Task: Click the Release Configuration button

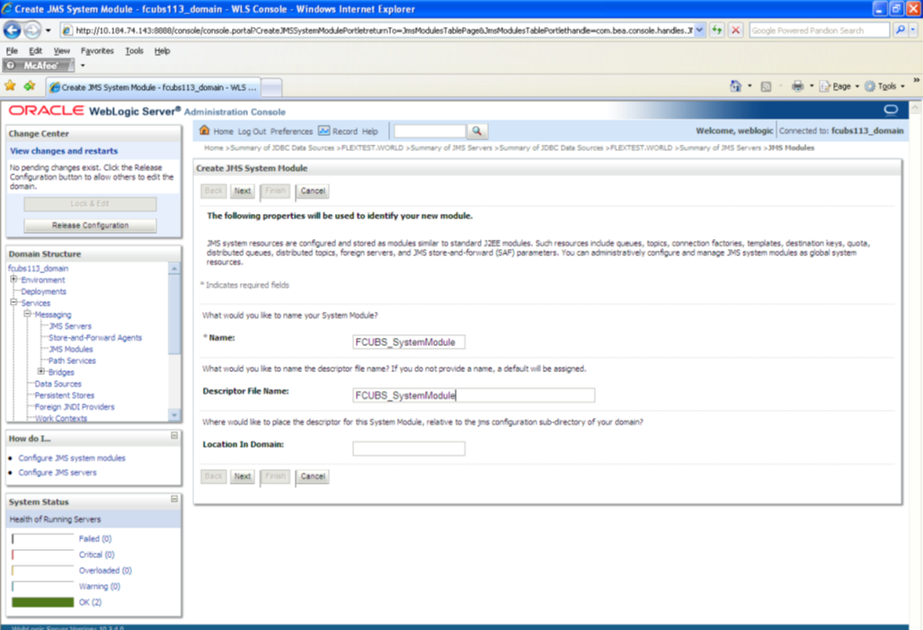Action: (90, 226)
